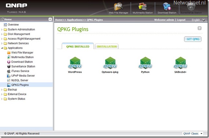Expand the External Device tree node
This screenshot has width=209, height=138.
(x=2, y=94)
